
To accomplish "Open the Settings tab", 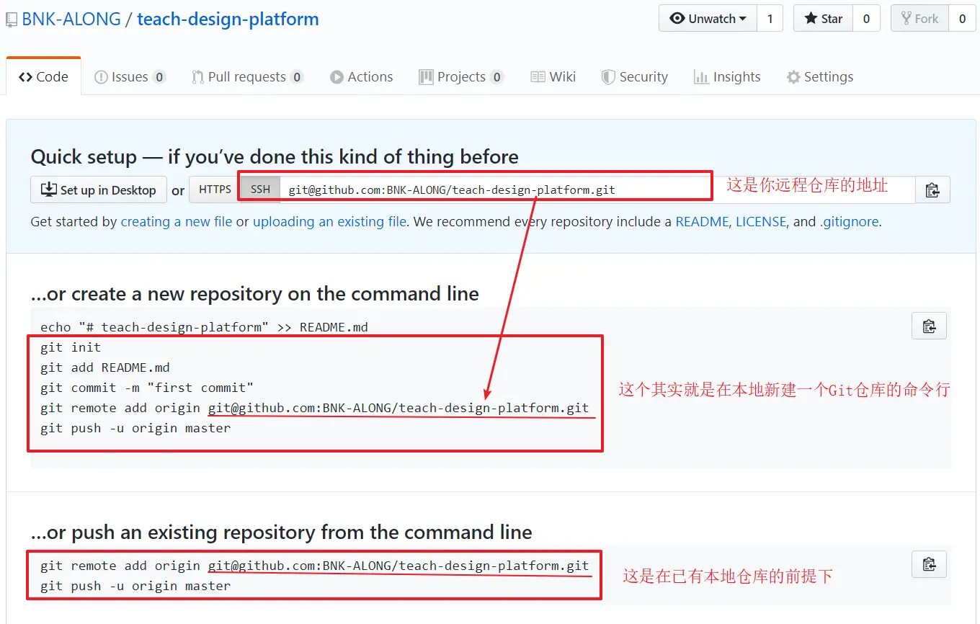I will [820, 76].
